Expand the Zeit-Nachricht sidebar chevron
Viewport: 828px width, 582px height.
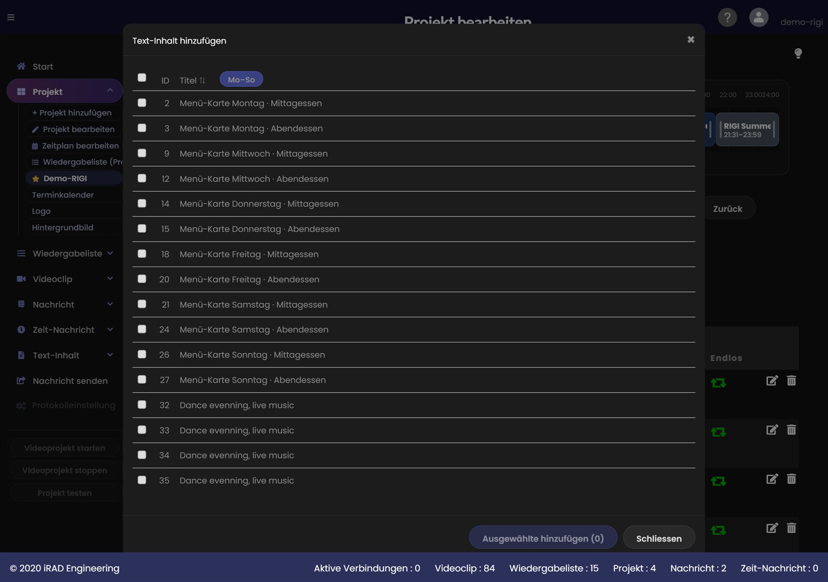point(110,329)
